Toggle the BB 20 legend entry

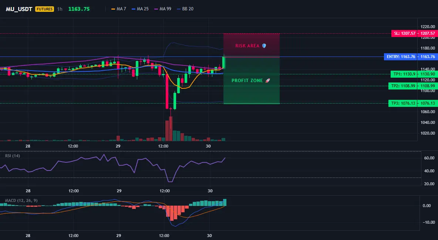(x=185, y=9)
